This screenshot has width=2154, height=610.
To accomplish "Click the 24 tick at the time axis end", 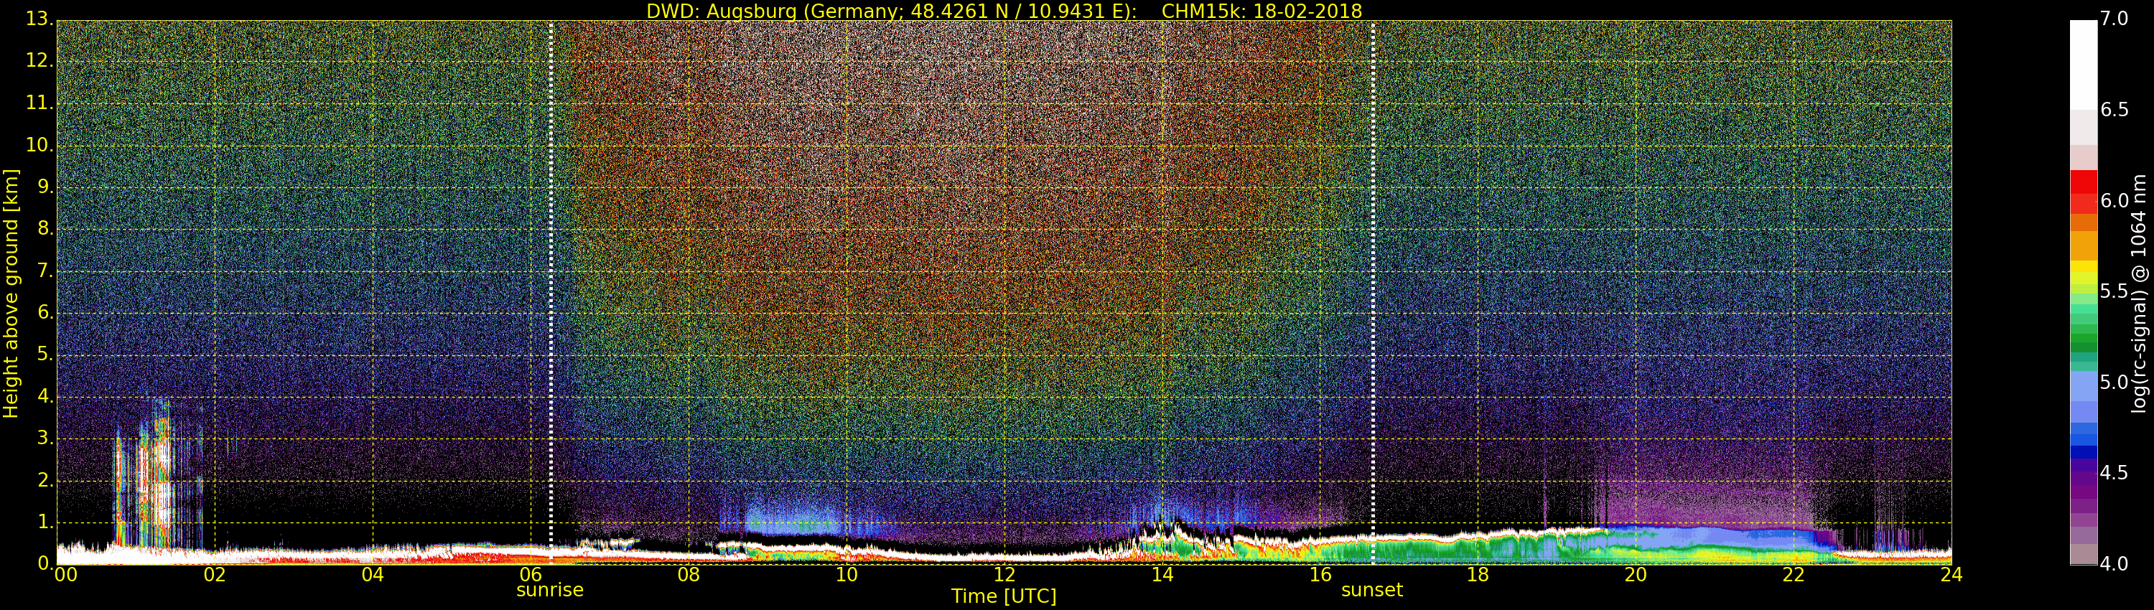I will click(x=1951, y=575).
